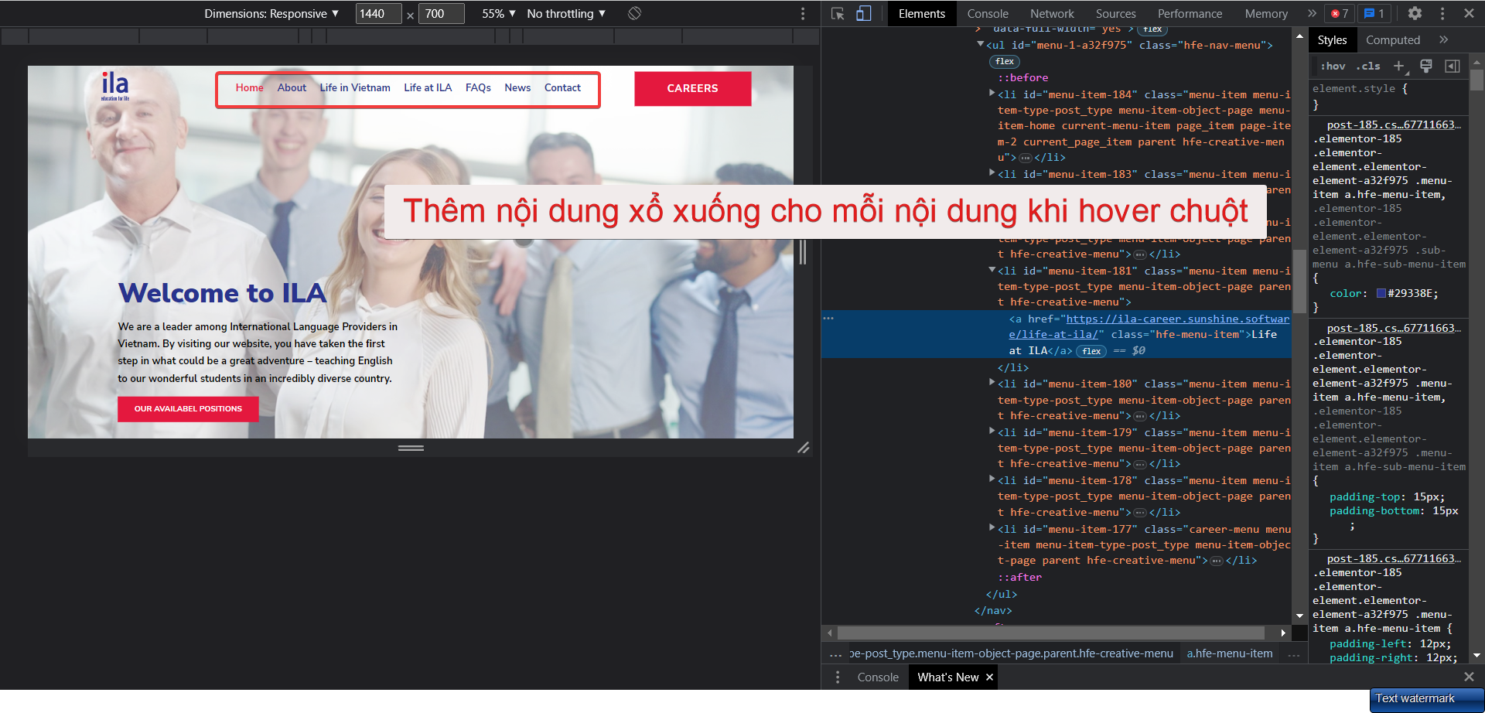Expand the li menu-item-184 node
Image resolution: width=1485 pixels, height=713 pixels.
[x=992, y=94]
